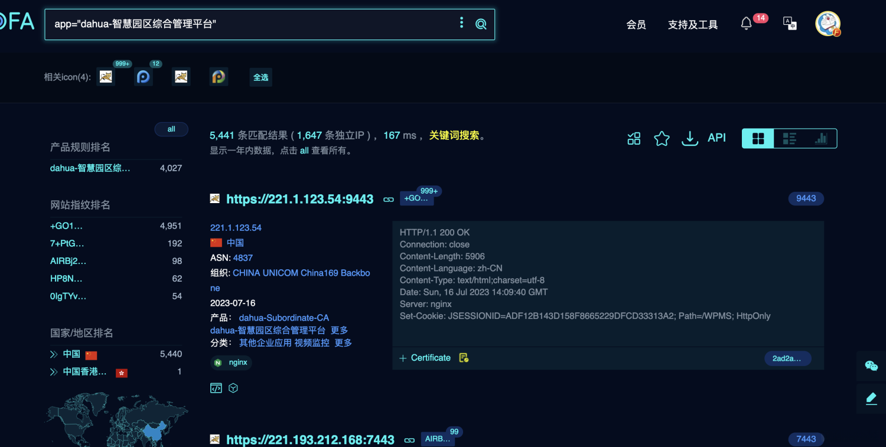The height and width of the screenshot is (447, 886).
Task: Switch to the list view layout
Action: (789, 138)
